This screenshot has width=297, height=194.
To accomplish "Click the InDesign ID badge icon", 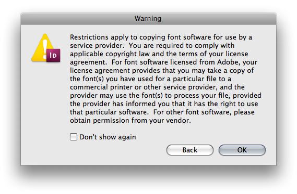I will tap(53, 56).
